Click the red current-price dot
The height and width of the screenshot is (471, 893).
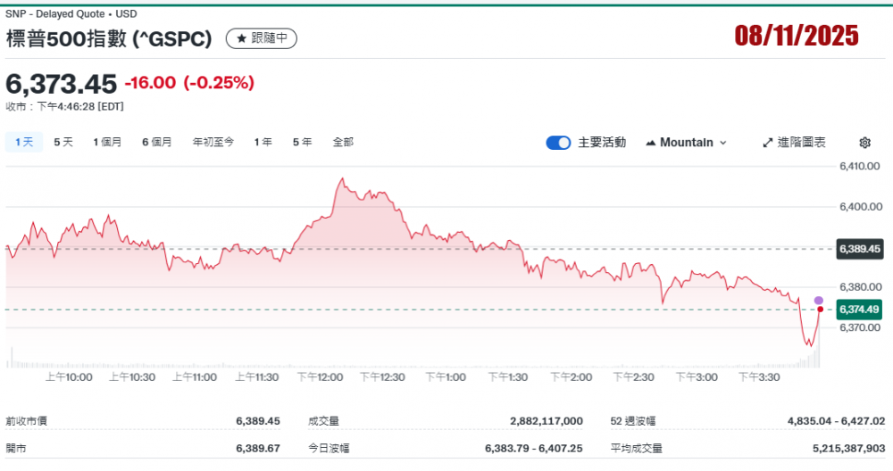(x=820, y=310)
